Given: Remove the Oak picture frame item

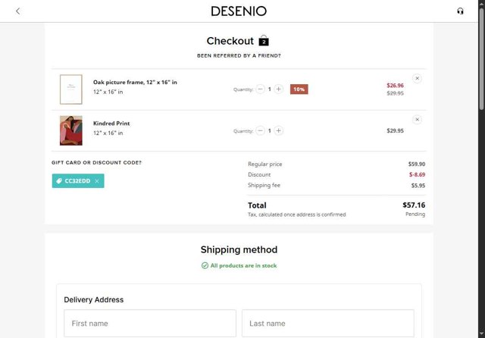Looking at the screenshot, I should tap(417, 78).
